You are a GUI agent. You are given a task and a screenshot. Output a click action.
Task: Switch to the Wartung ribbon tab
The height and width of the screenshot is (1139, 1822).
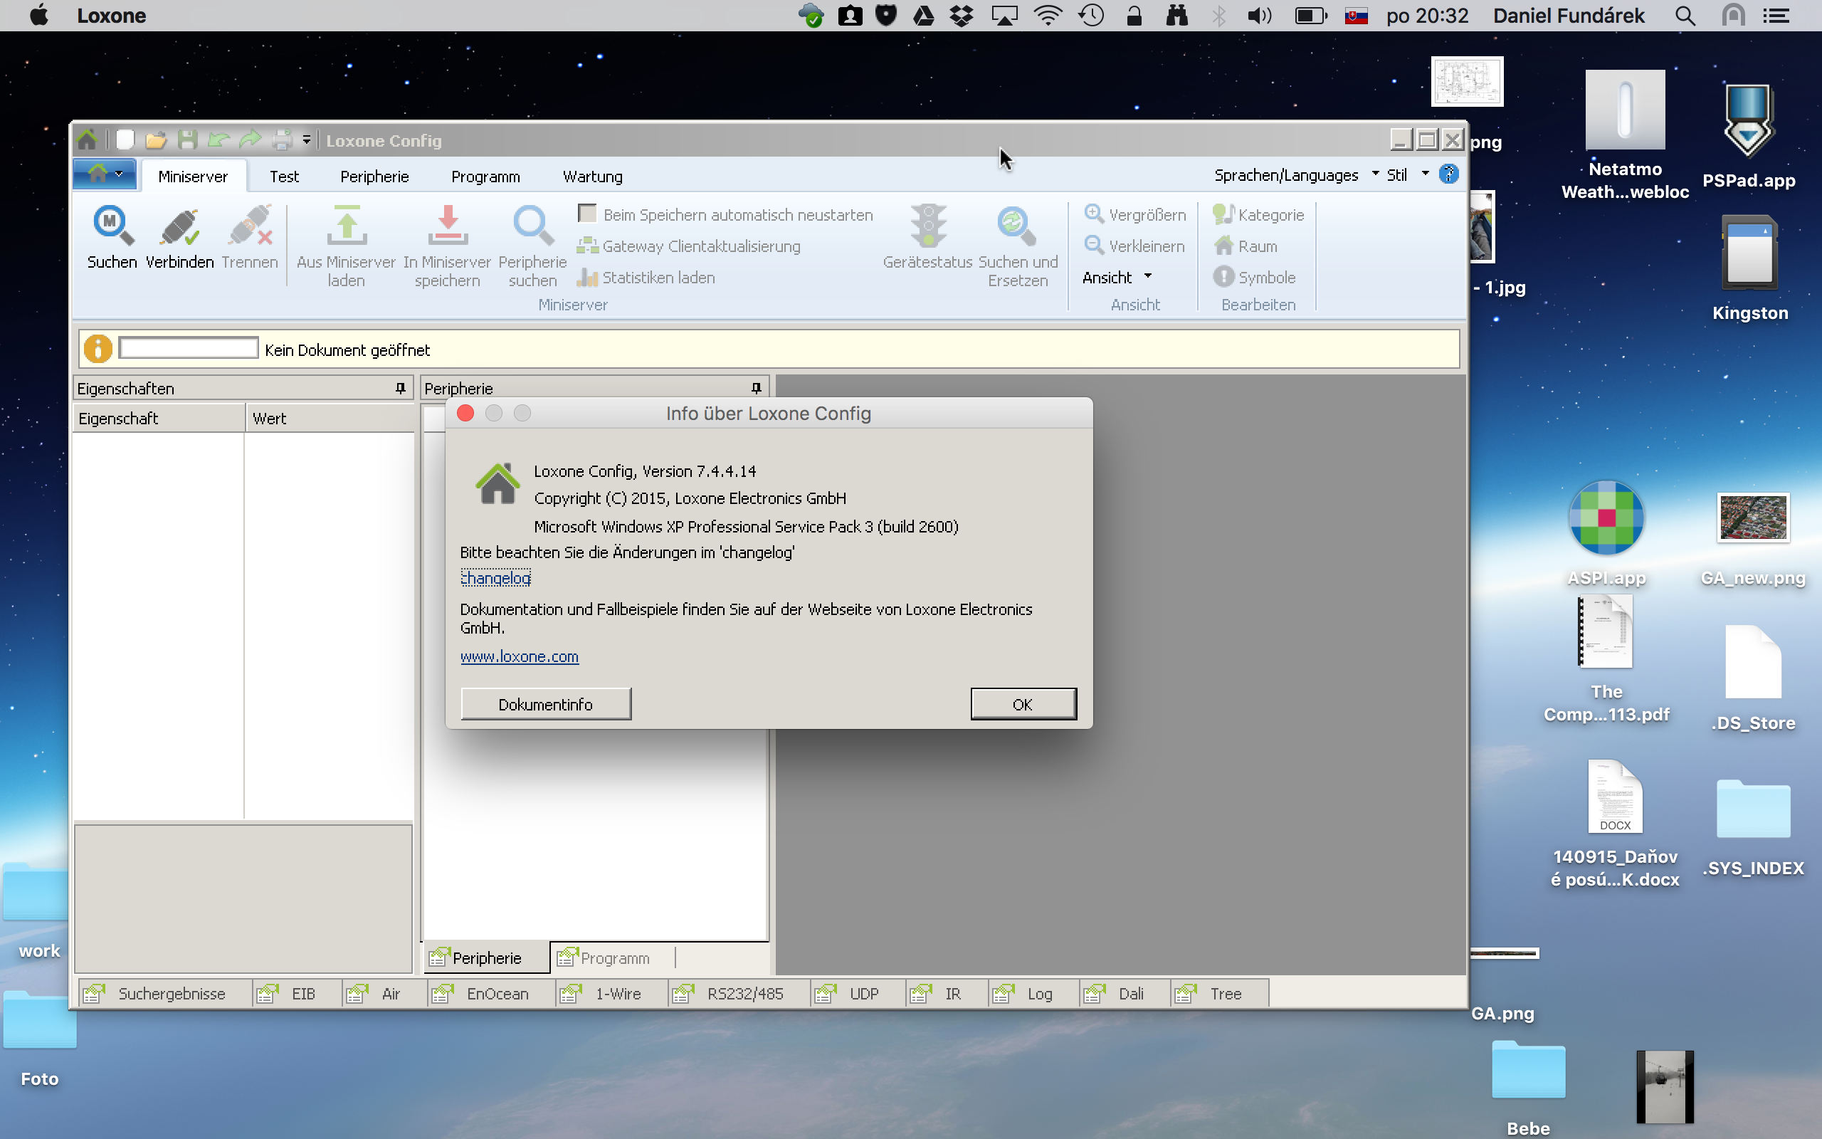pyautogui.click(x=593, y=177)
